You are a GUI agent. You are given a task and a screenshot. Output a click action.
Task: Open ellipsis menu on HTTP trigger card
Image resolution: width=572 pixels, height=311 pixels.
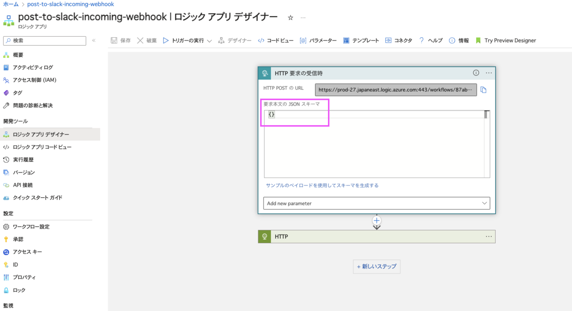click(x=489, y=73)
